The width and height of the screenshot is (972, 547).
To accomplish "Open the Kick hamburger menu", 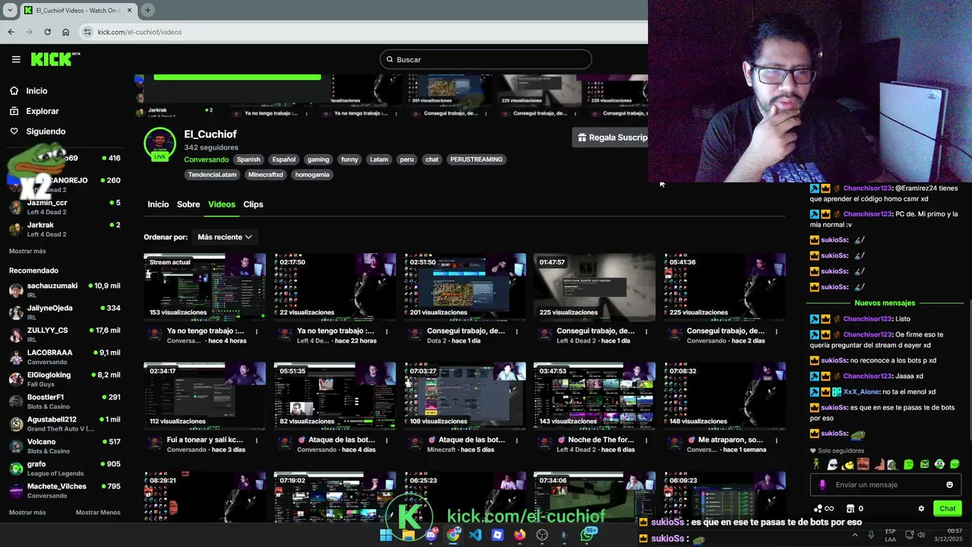I will (x=16, y=59).
